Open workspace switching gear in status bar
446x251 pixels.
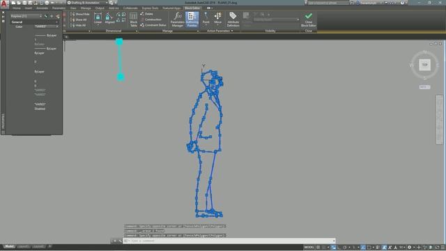pyautogui.click(x=409, y=248)
